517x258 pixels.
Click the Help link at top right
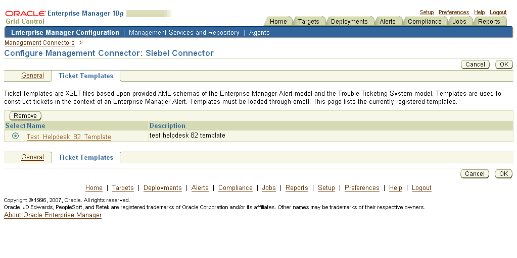coord(480,12)
